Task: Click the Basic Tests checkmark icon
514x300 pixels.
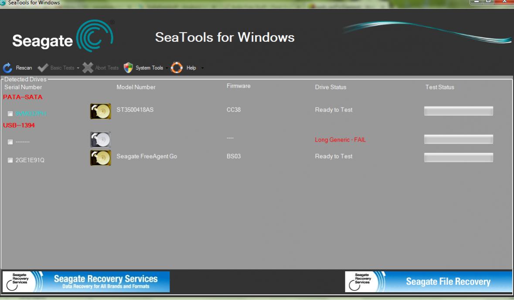Action: (x=43, y=68)
